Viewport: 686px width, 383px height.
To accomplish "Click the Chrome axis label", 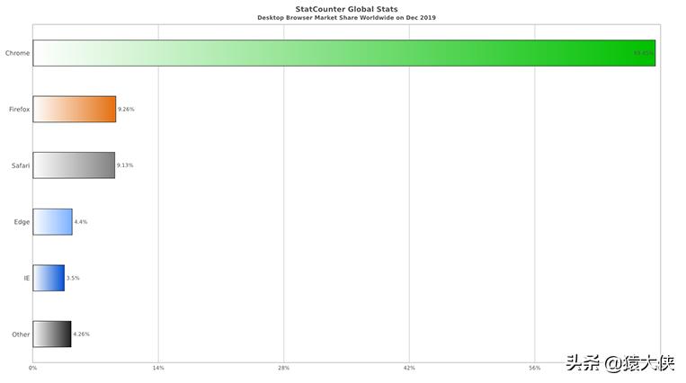I will (17, 53).
